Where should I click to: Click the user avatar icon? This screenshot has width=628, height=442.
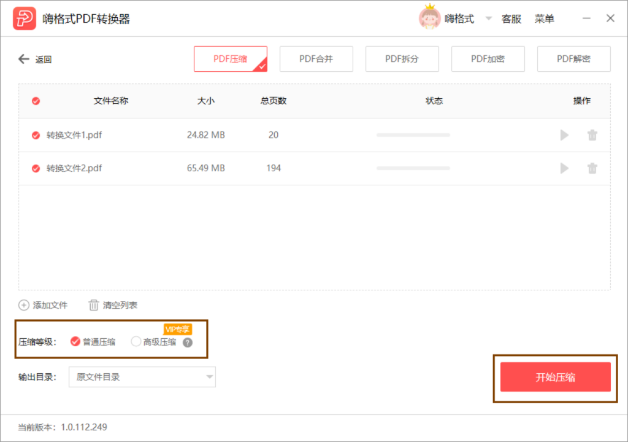click(x=429, y=17)
